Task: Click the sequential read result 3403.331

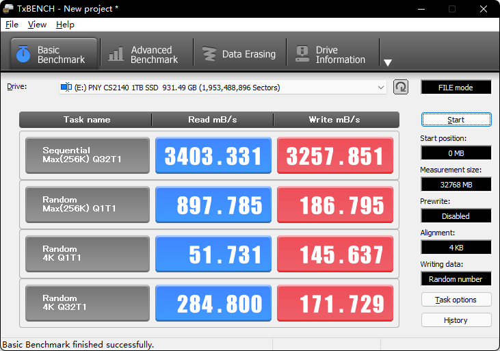Action: tap(213, 155)
